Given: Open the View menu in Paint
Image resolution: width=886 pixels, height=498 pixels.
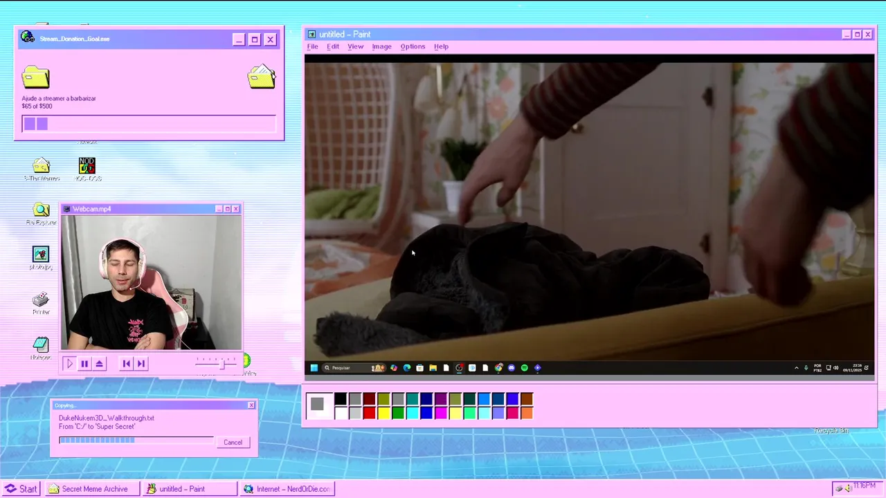Looking at the screenshot, I should pos(355,46).
